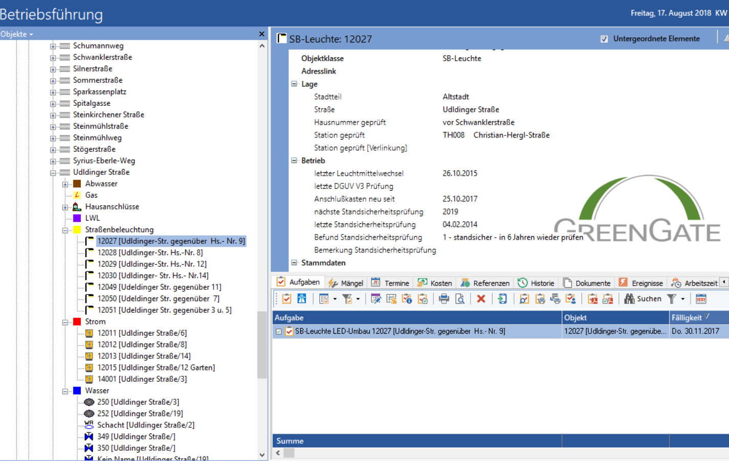Collapse the Straßenbeleuchtung tree node
Image resolution: width=729 pixels, height=461 pixels.
(65, 230)
